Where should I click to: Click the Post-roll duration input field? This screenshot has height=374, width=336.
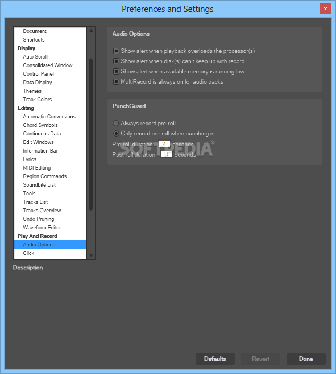coord(167,154)
